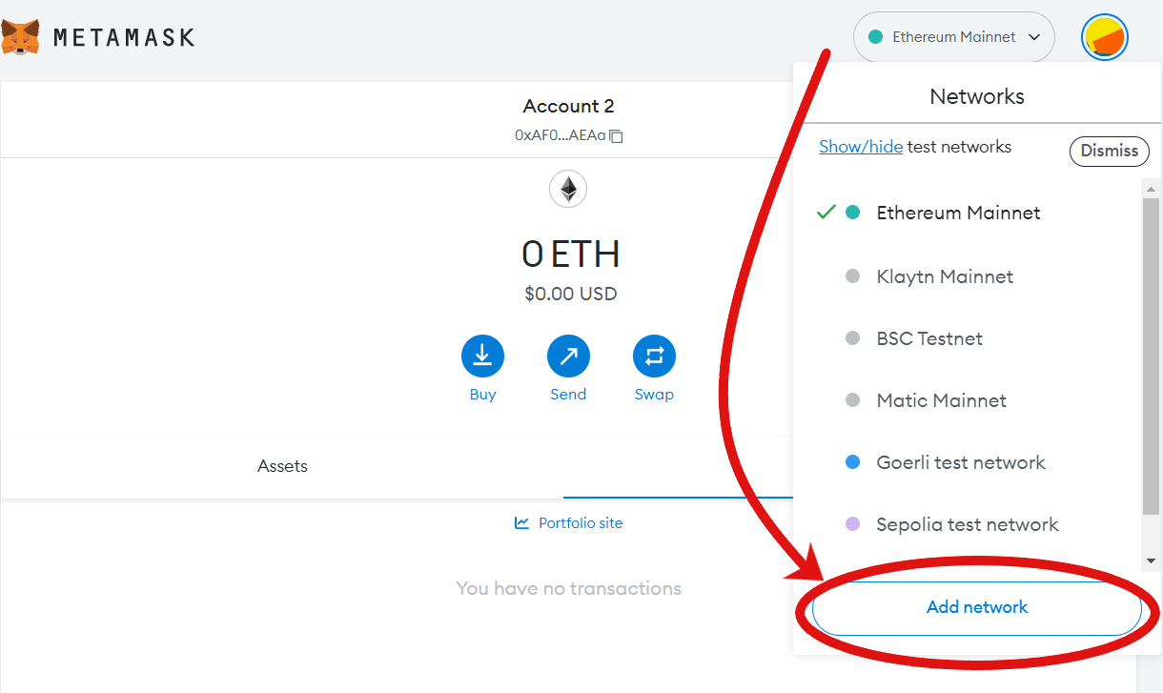
Task: Click the Buy icon
Action: tap(482, 354)
